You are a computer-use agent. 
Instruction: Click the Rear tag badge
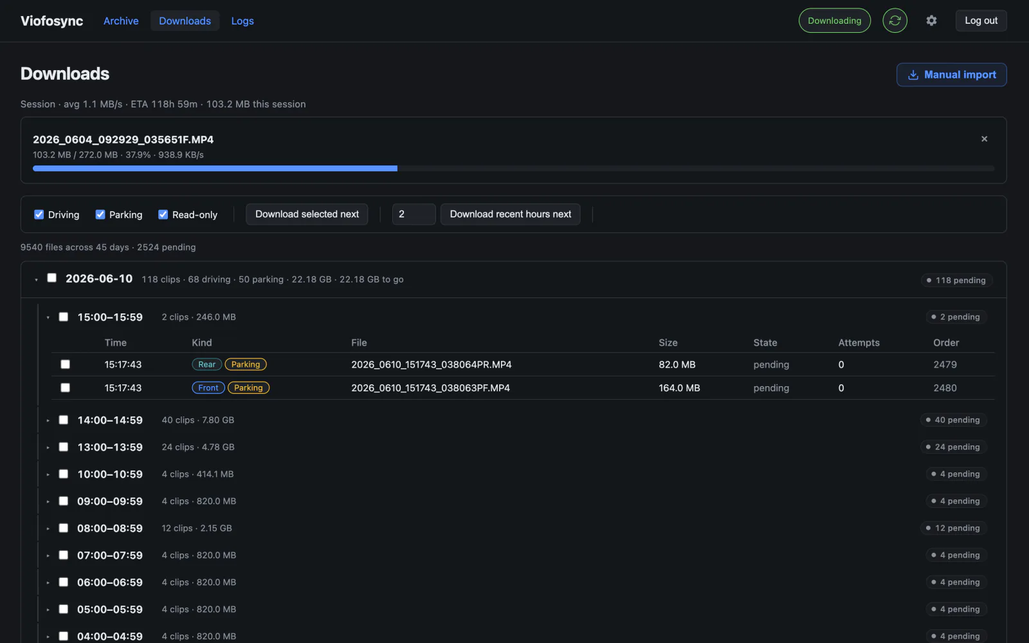206,364
